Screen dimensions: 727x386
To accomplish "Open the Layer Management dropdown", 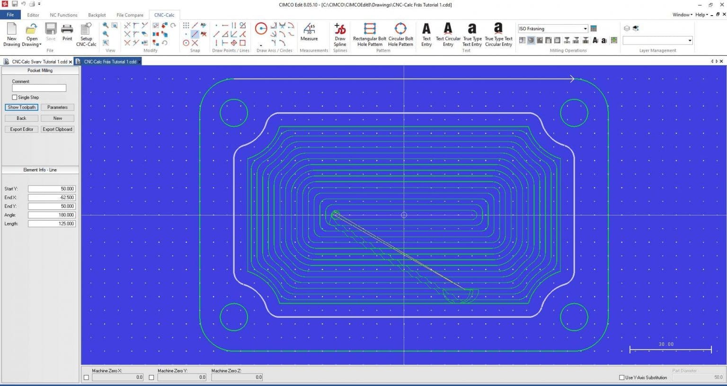I will pyautogui.click(x=690, y=40).
